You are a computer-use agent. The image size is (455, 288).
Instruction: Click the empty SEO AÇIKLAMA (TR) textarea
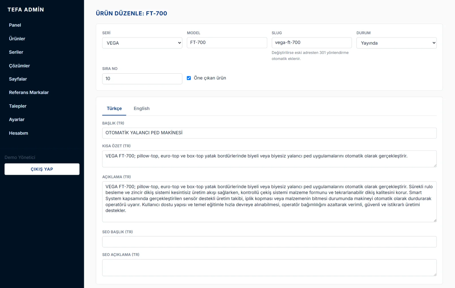tap(269, 268)
